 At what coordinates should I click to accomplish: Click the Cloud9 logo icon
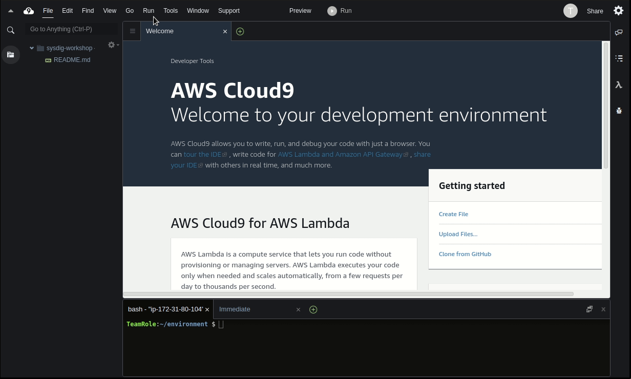click(x=29, y=11)
